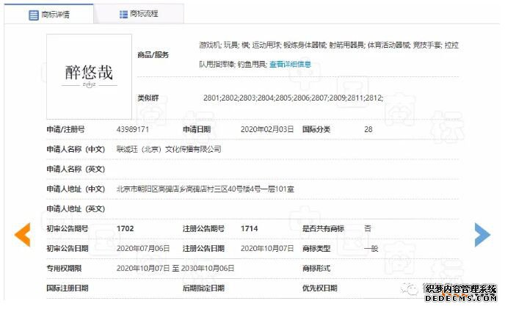Open the 查看详细信息 link
The image size is (505, 309).
pos(290,64)
